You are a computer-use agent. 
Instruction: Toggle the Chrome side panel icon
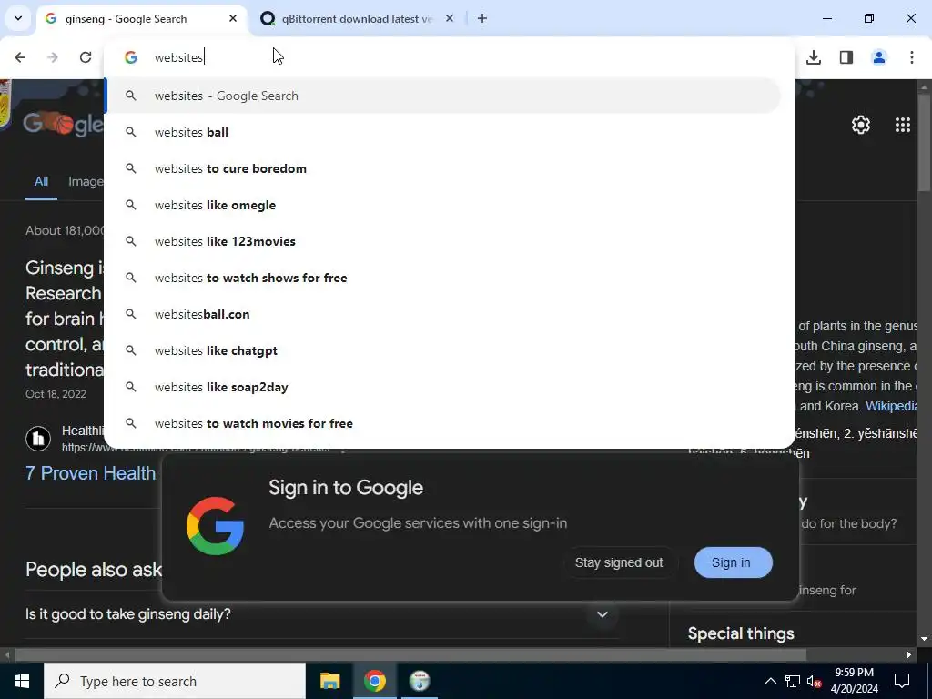(846, 57)
